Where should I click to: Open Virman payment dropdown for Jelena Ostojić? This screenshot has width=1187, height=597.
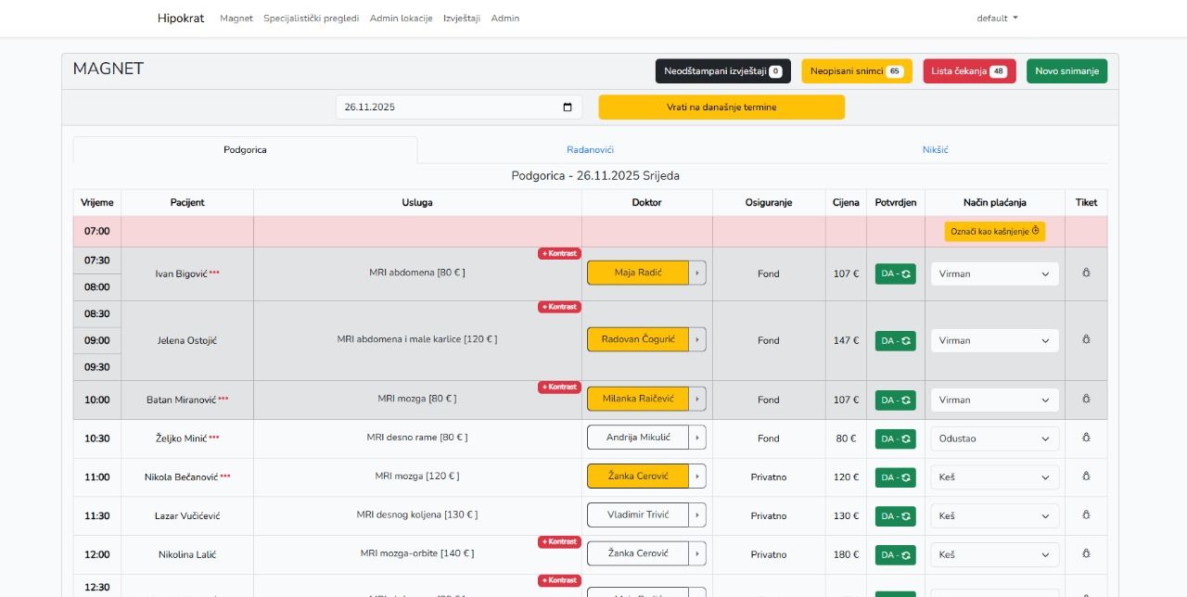click(994, 340)
